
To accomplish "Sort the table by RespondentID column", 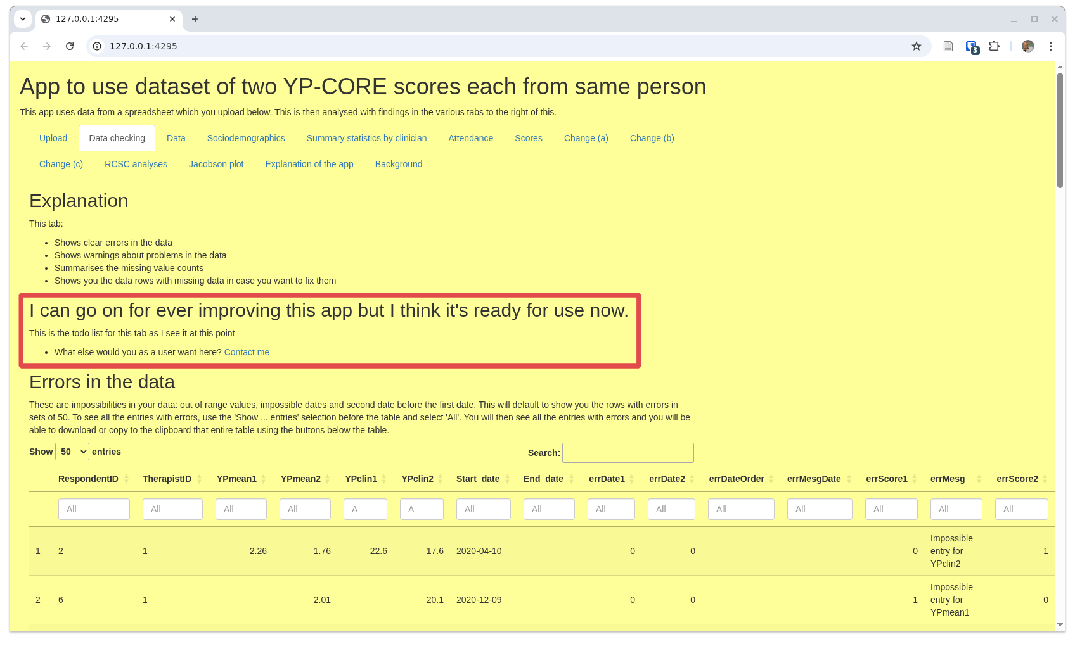I will (89, 479).
